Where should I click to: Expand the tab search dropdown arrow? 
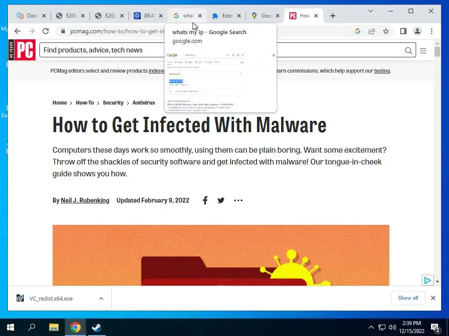[370, 11]
